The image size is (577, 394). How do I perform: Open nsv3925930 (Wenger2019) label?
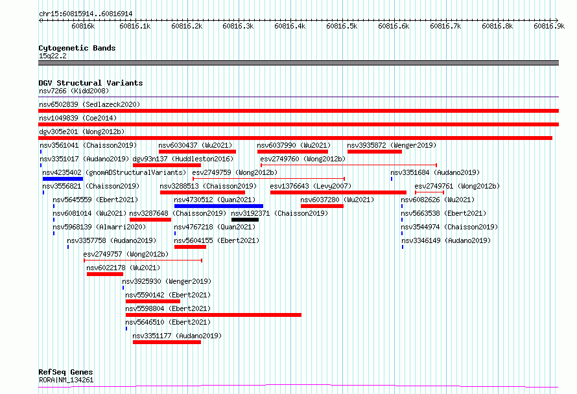(167, 281)
